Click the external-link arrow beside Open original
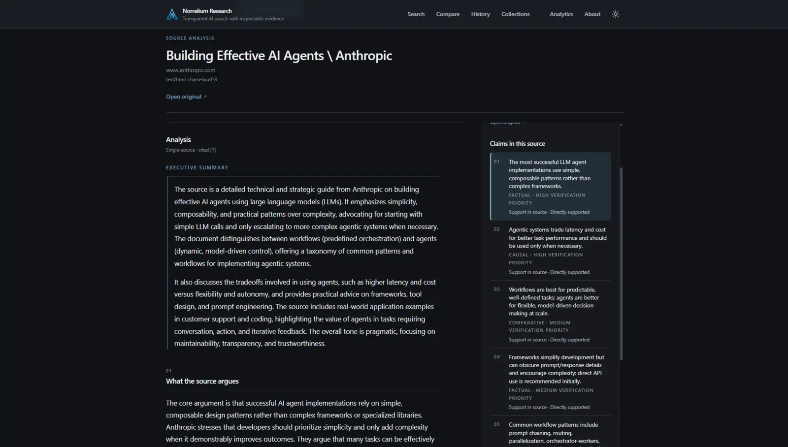788x447 pixels. tap(205, 97)
